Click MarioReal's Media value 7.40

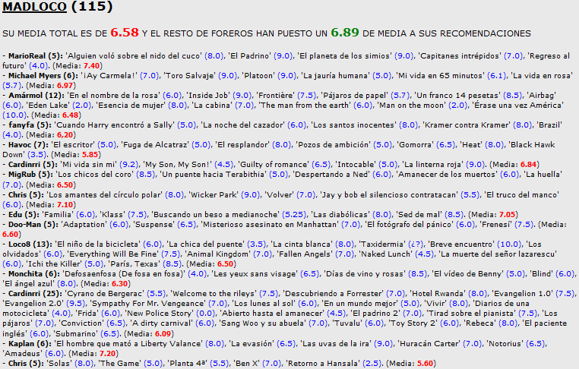tap(92, 66)
